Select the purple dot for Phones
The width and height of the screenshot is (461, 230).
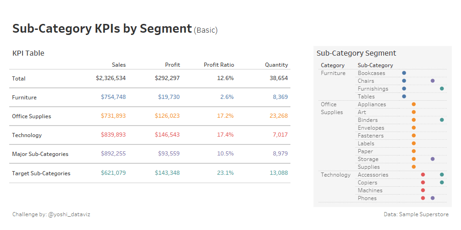(432, 198)
